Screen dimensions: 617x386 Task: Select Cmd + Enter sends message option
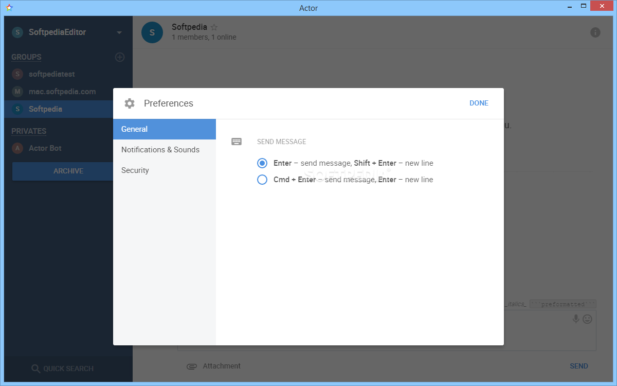point(262,180)
